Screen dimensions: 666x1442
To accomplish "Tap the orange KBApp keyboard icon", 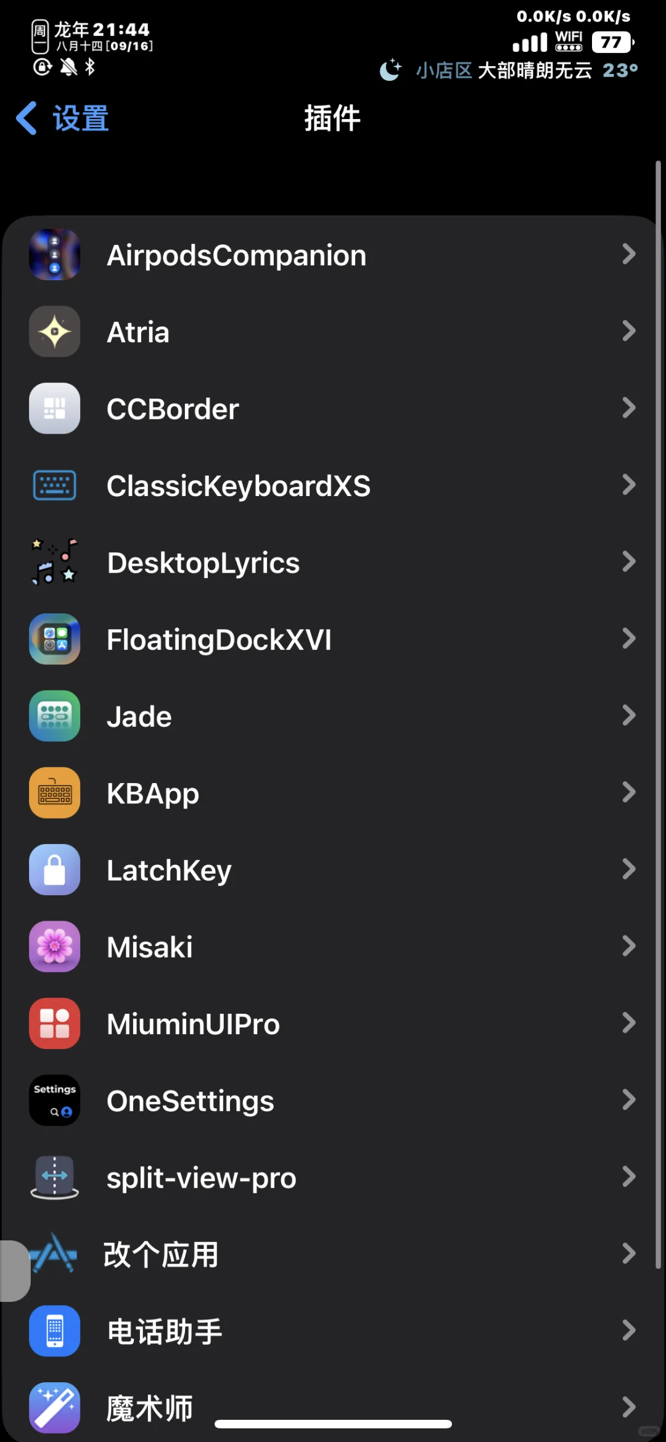I will (54, 793).
